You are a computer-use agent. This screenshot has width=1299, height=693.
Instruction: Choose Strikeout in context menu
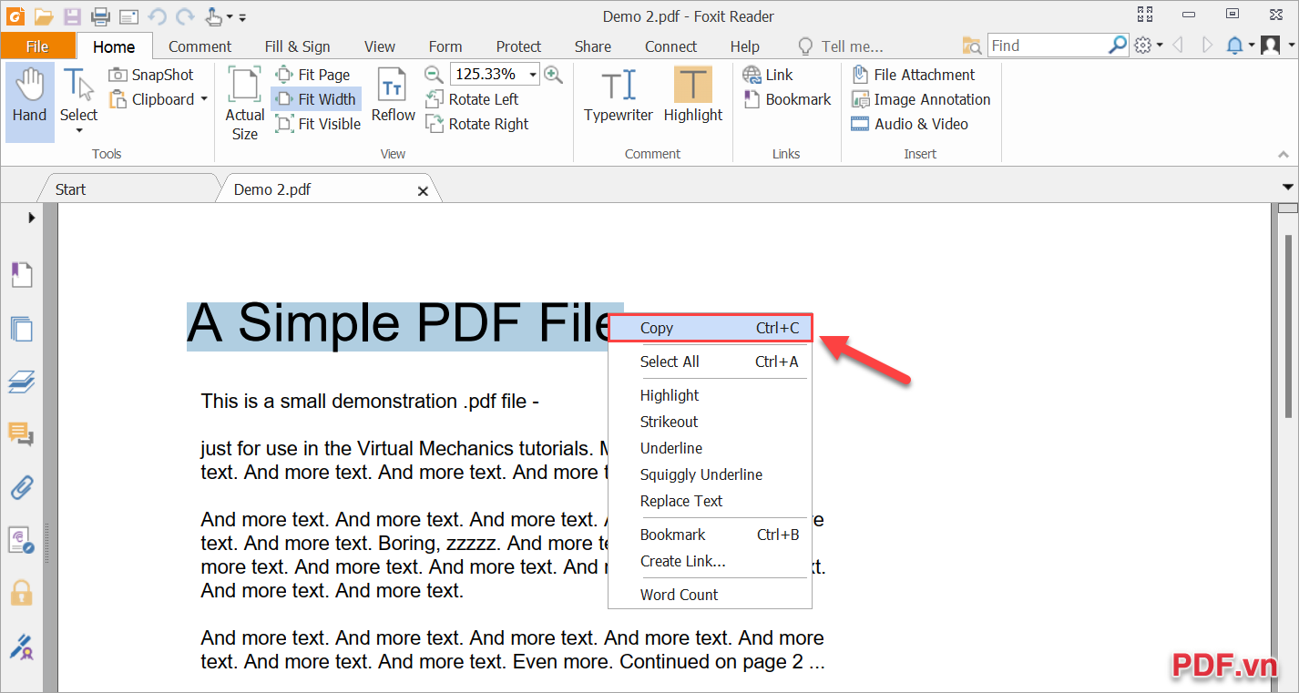[710, 422]
